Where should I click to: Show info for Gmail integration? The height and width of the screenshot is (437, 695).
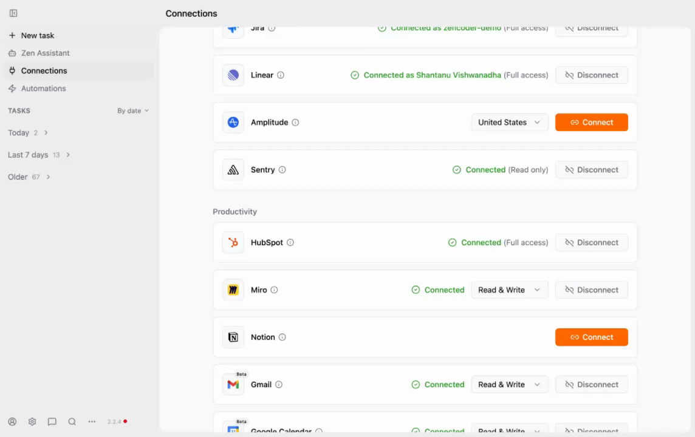point(279,385)
